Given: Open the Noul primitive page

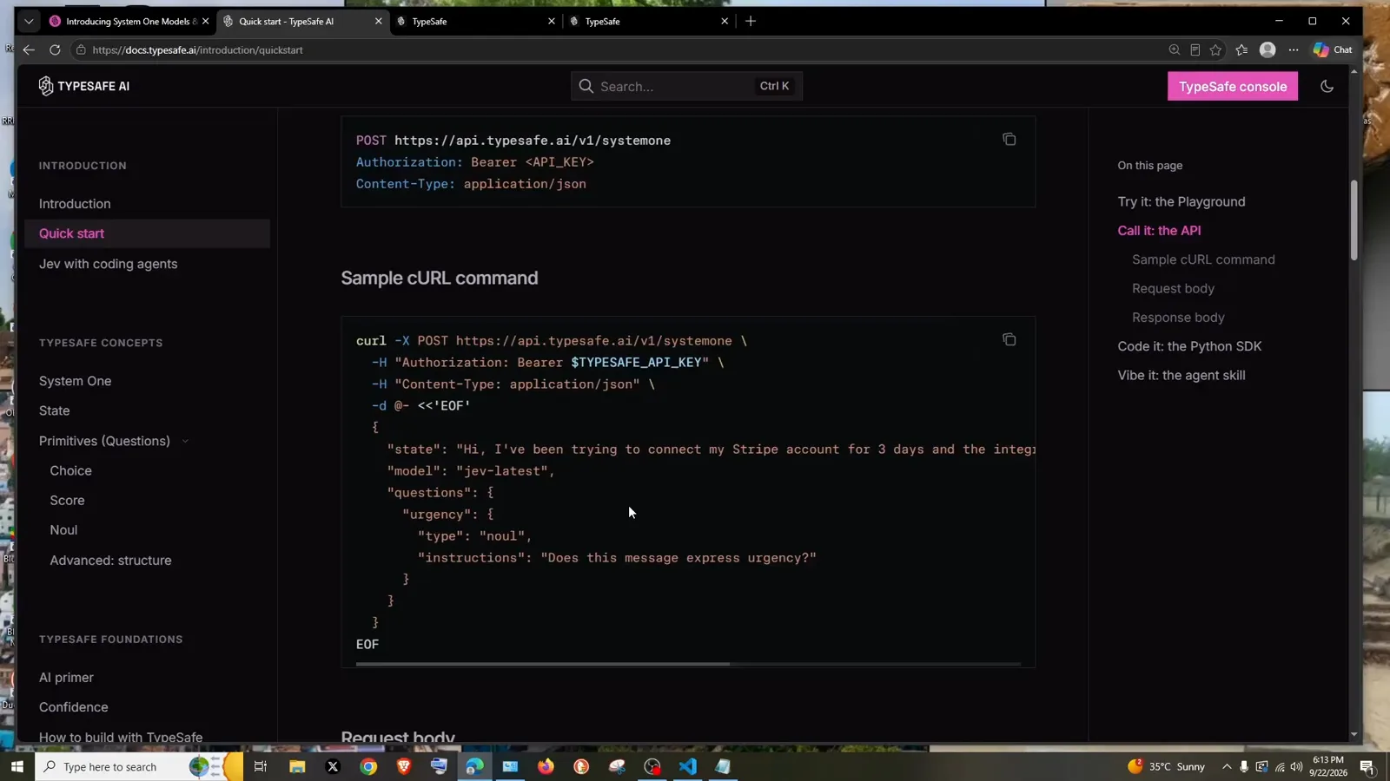Looking at the screenshot, I should tap(63, 529).
